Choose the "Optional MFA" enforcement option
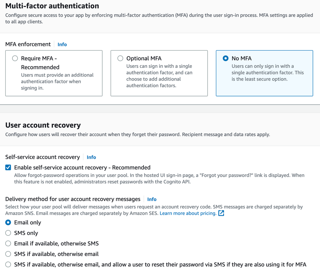 [120, 58]
